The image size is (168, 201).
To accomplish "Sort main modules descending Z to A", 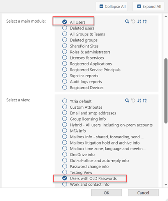I will (145, 21).
